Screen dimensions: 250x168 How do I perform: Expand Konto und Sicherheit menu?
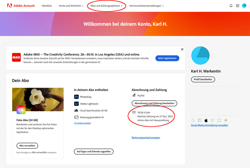(71, 6)
